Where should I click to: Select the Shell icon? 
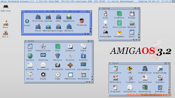click(x=132, y=32)
